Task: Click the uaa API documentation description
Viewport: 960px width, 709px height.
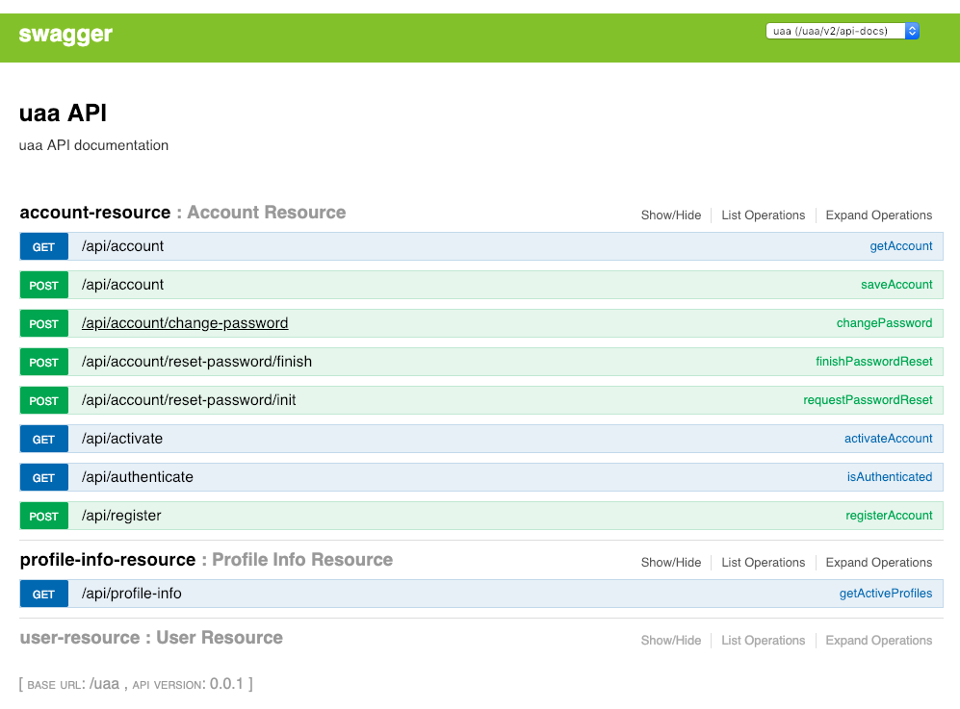Action: tap(93, 145)
